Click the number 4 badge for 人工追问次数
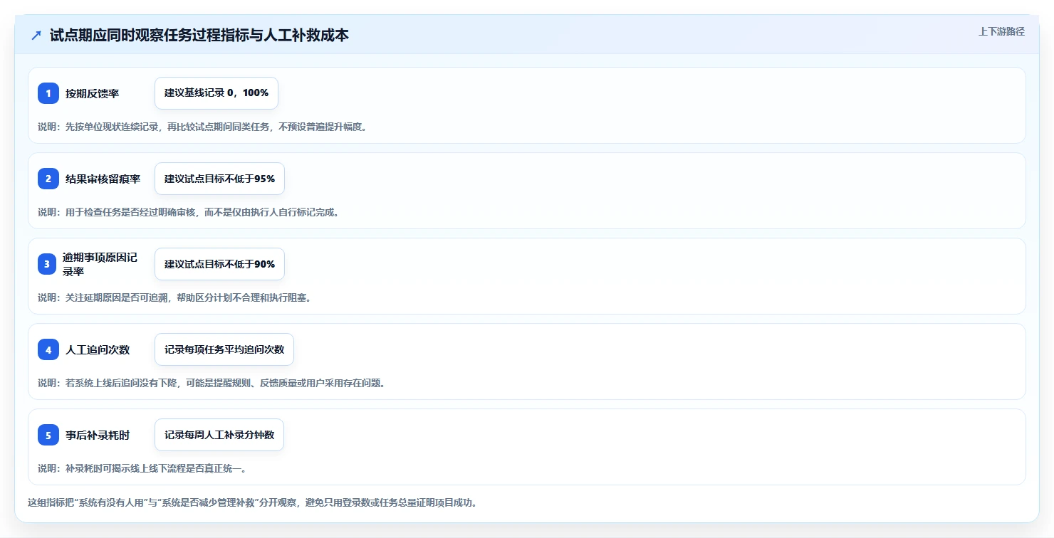1054x538 pixels. tap(48, 349)
